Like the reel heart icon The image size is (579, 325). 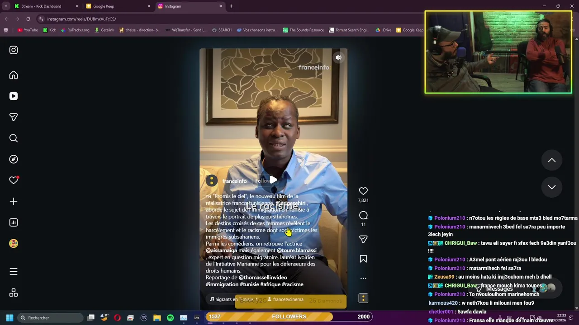pos(363,191)
